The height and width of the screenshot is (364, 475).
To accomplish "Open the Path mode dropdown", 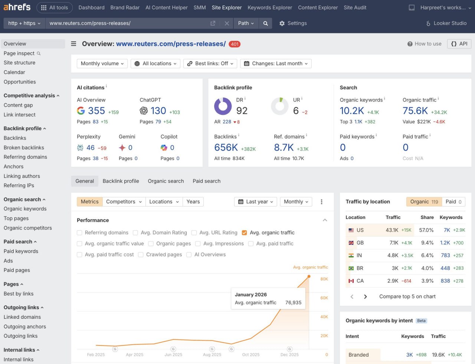I will click(x=246, y=23).
